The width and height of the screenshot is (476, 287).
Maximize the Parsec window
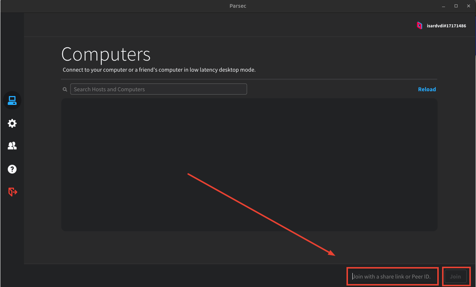456,6
